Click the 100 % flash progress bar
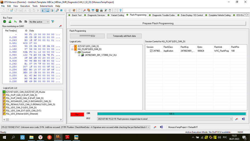The height and width of the screenshot is (141, 250). 172,114
